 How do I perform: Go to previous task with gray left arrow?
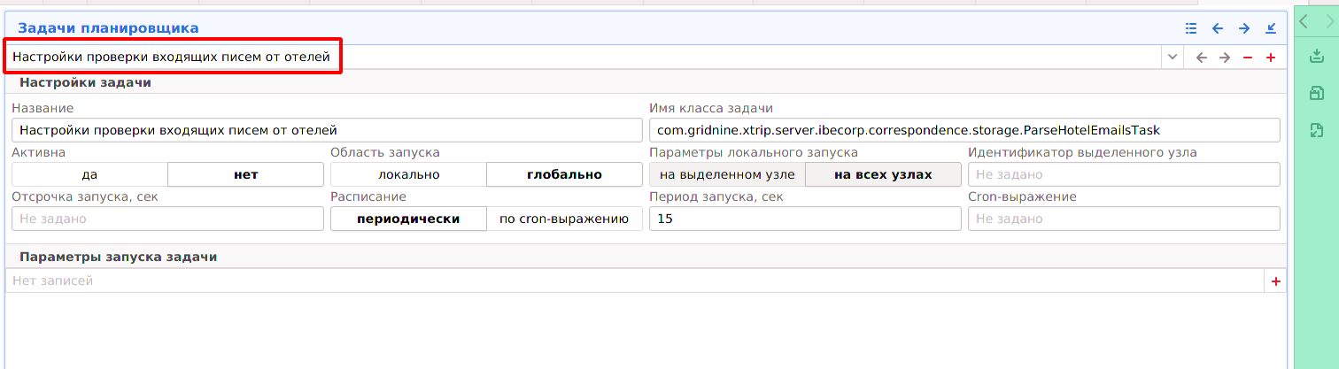coord(1201,58)
